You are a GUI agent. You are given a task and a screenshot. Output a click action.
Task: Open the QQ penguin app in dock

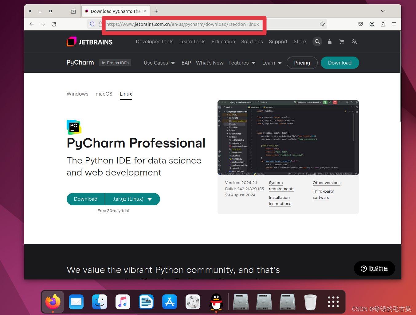coord(216,302)
